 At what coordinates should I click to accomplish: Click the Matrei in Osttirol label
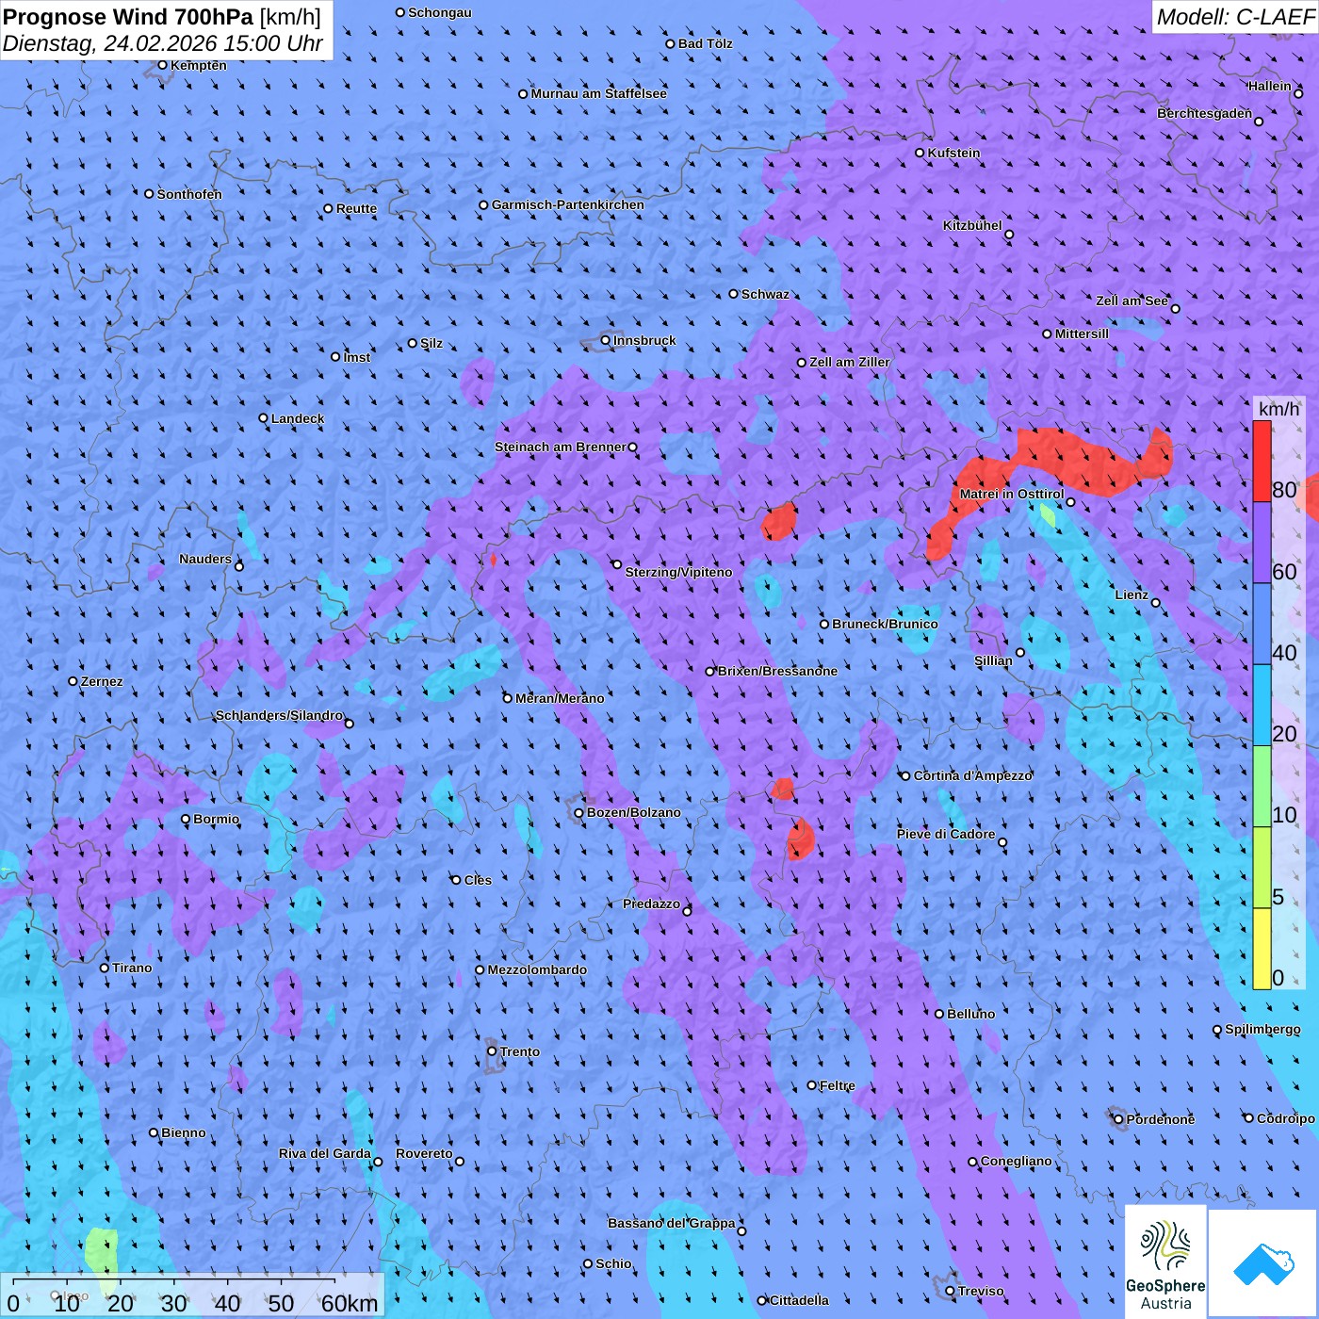point(1012,494)
